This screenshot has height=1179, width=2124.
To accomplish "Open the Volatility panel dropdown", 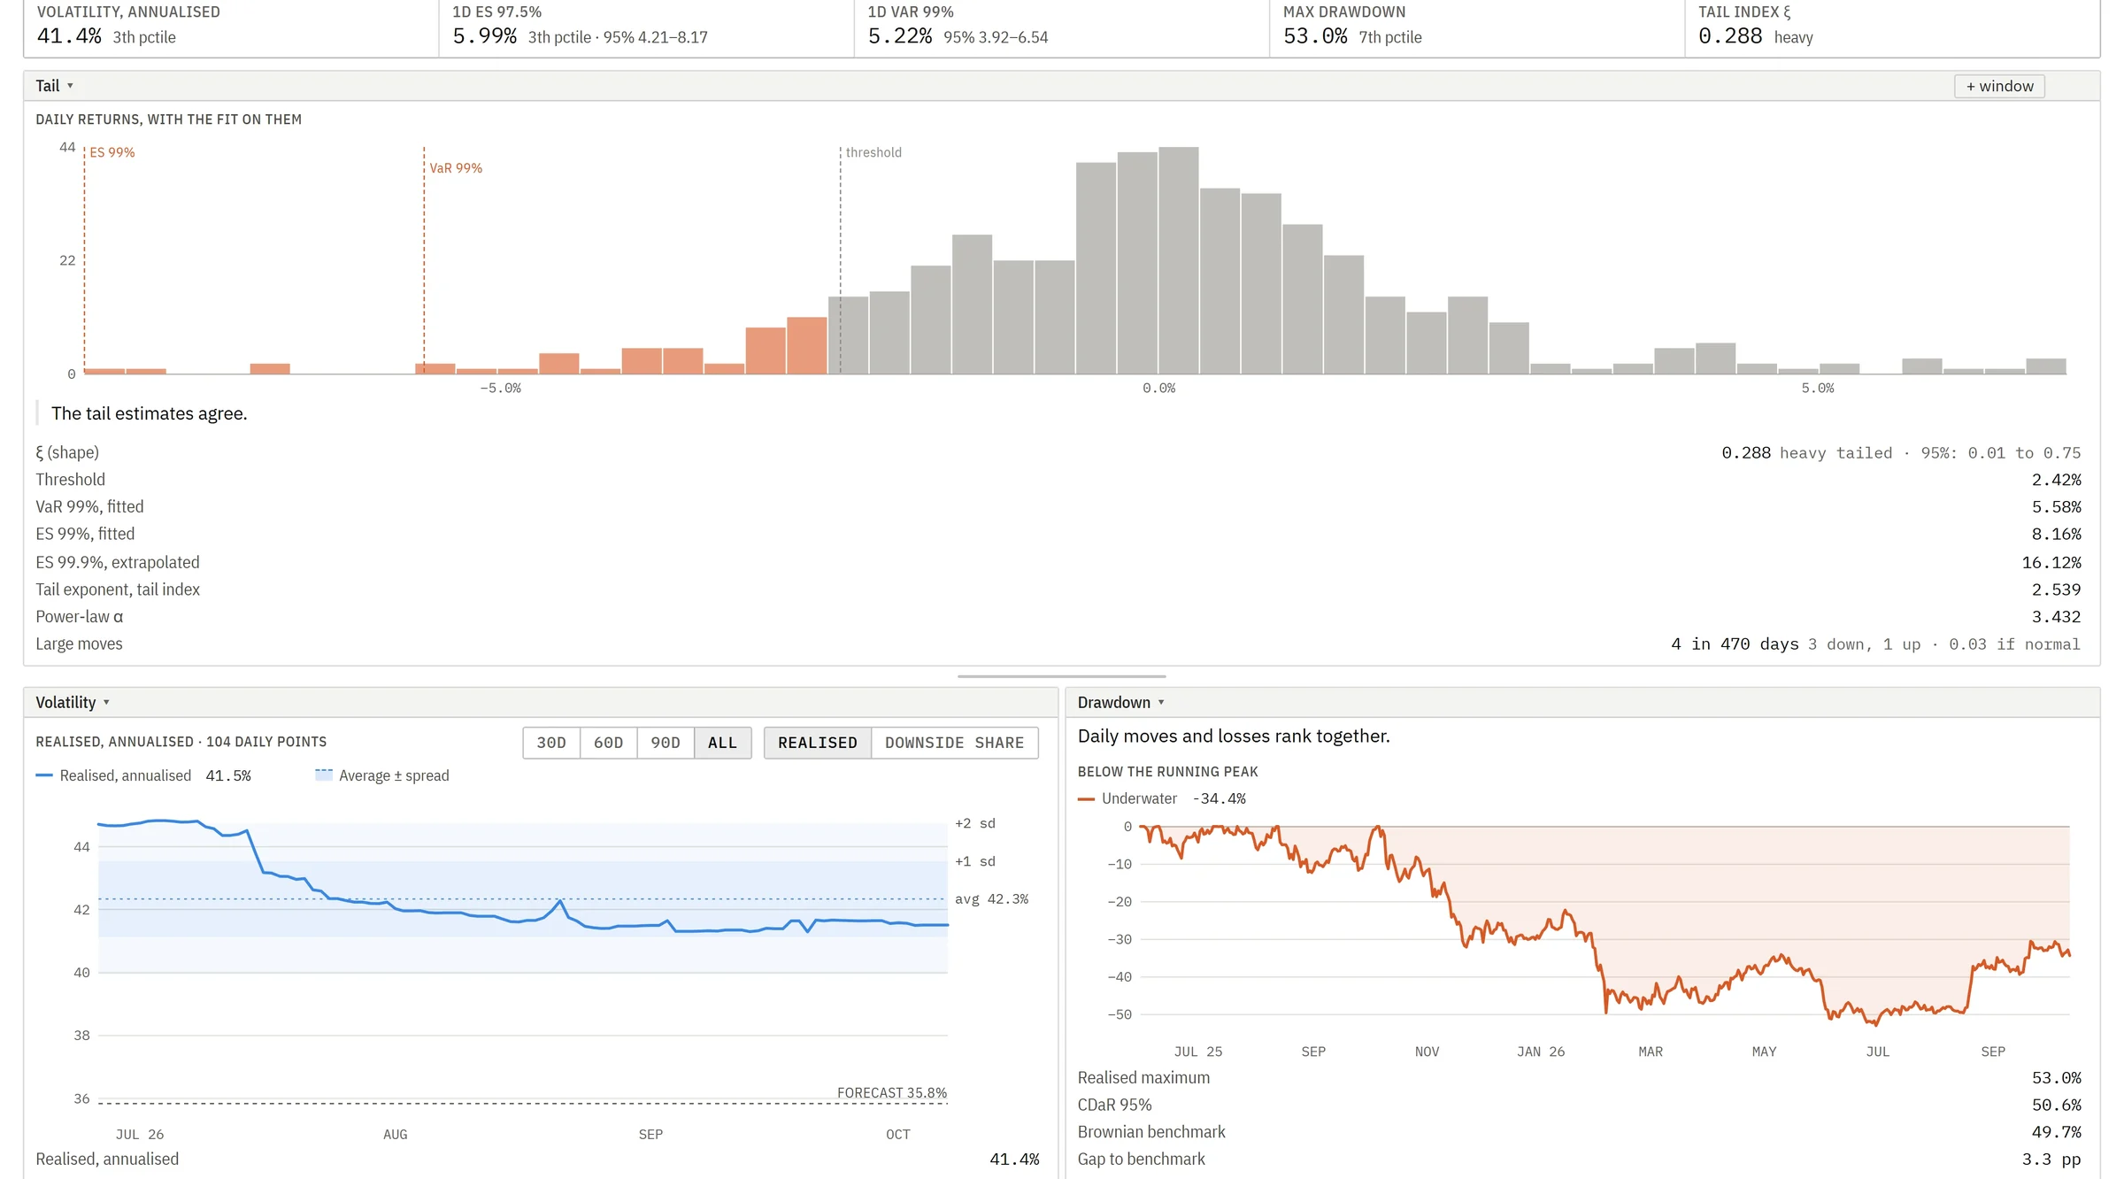I will tap(72, 703).
